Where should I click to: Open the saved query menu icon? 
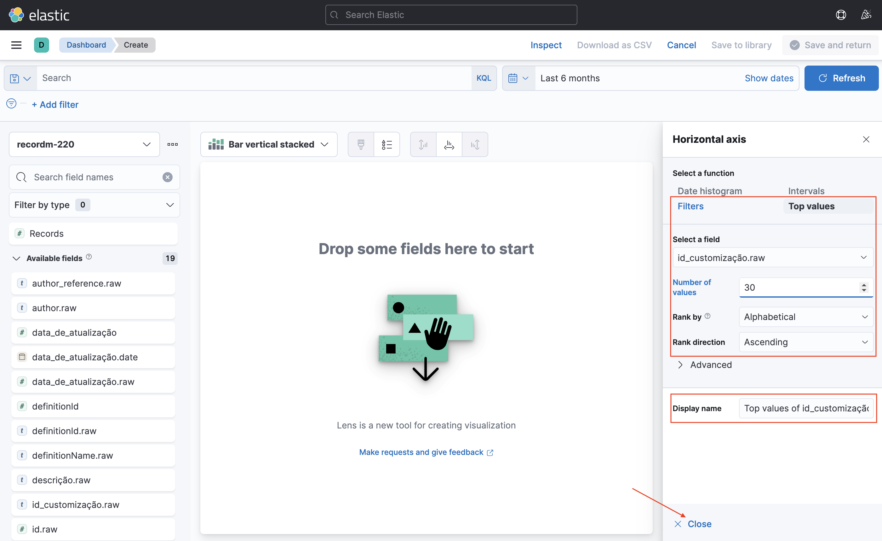click(x=20, y=78)
